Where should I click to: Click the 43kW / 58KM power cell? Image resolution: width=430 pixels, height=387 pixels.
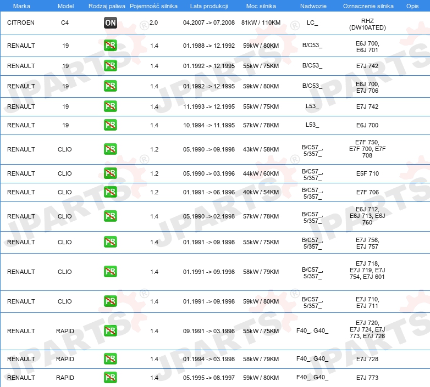tap(261, 149)
